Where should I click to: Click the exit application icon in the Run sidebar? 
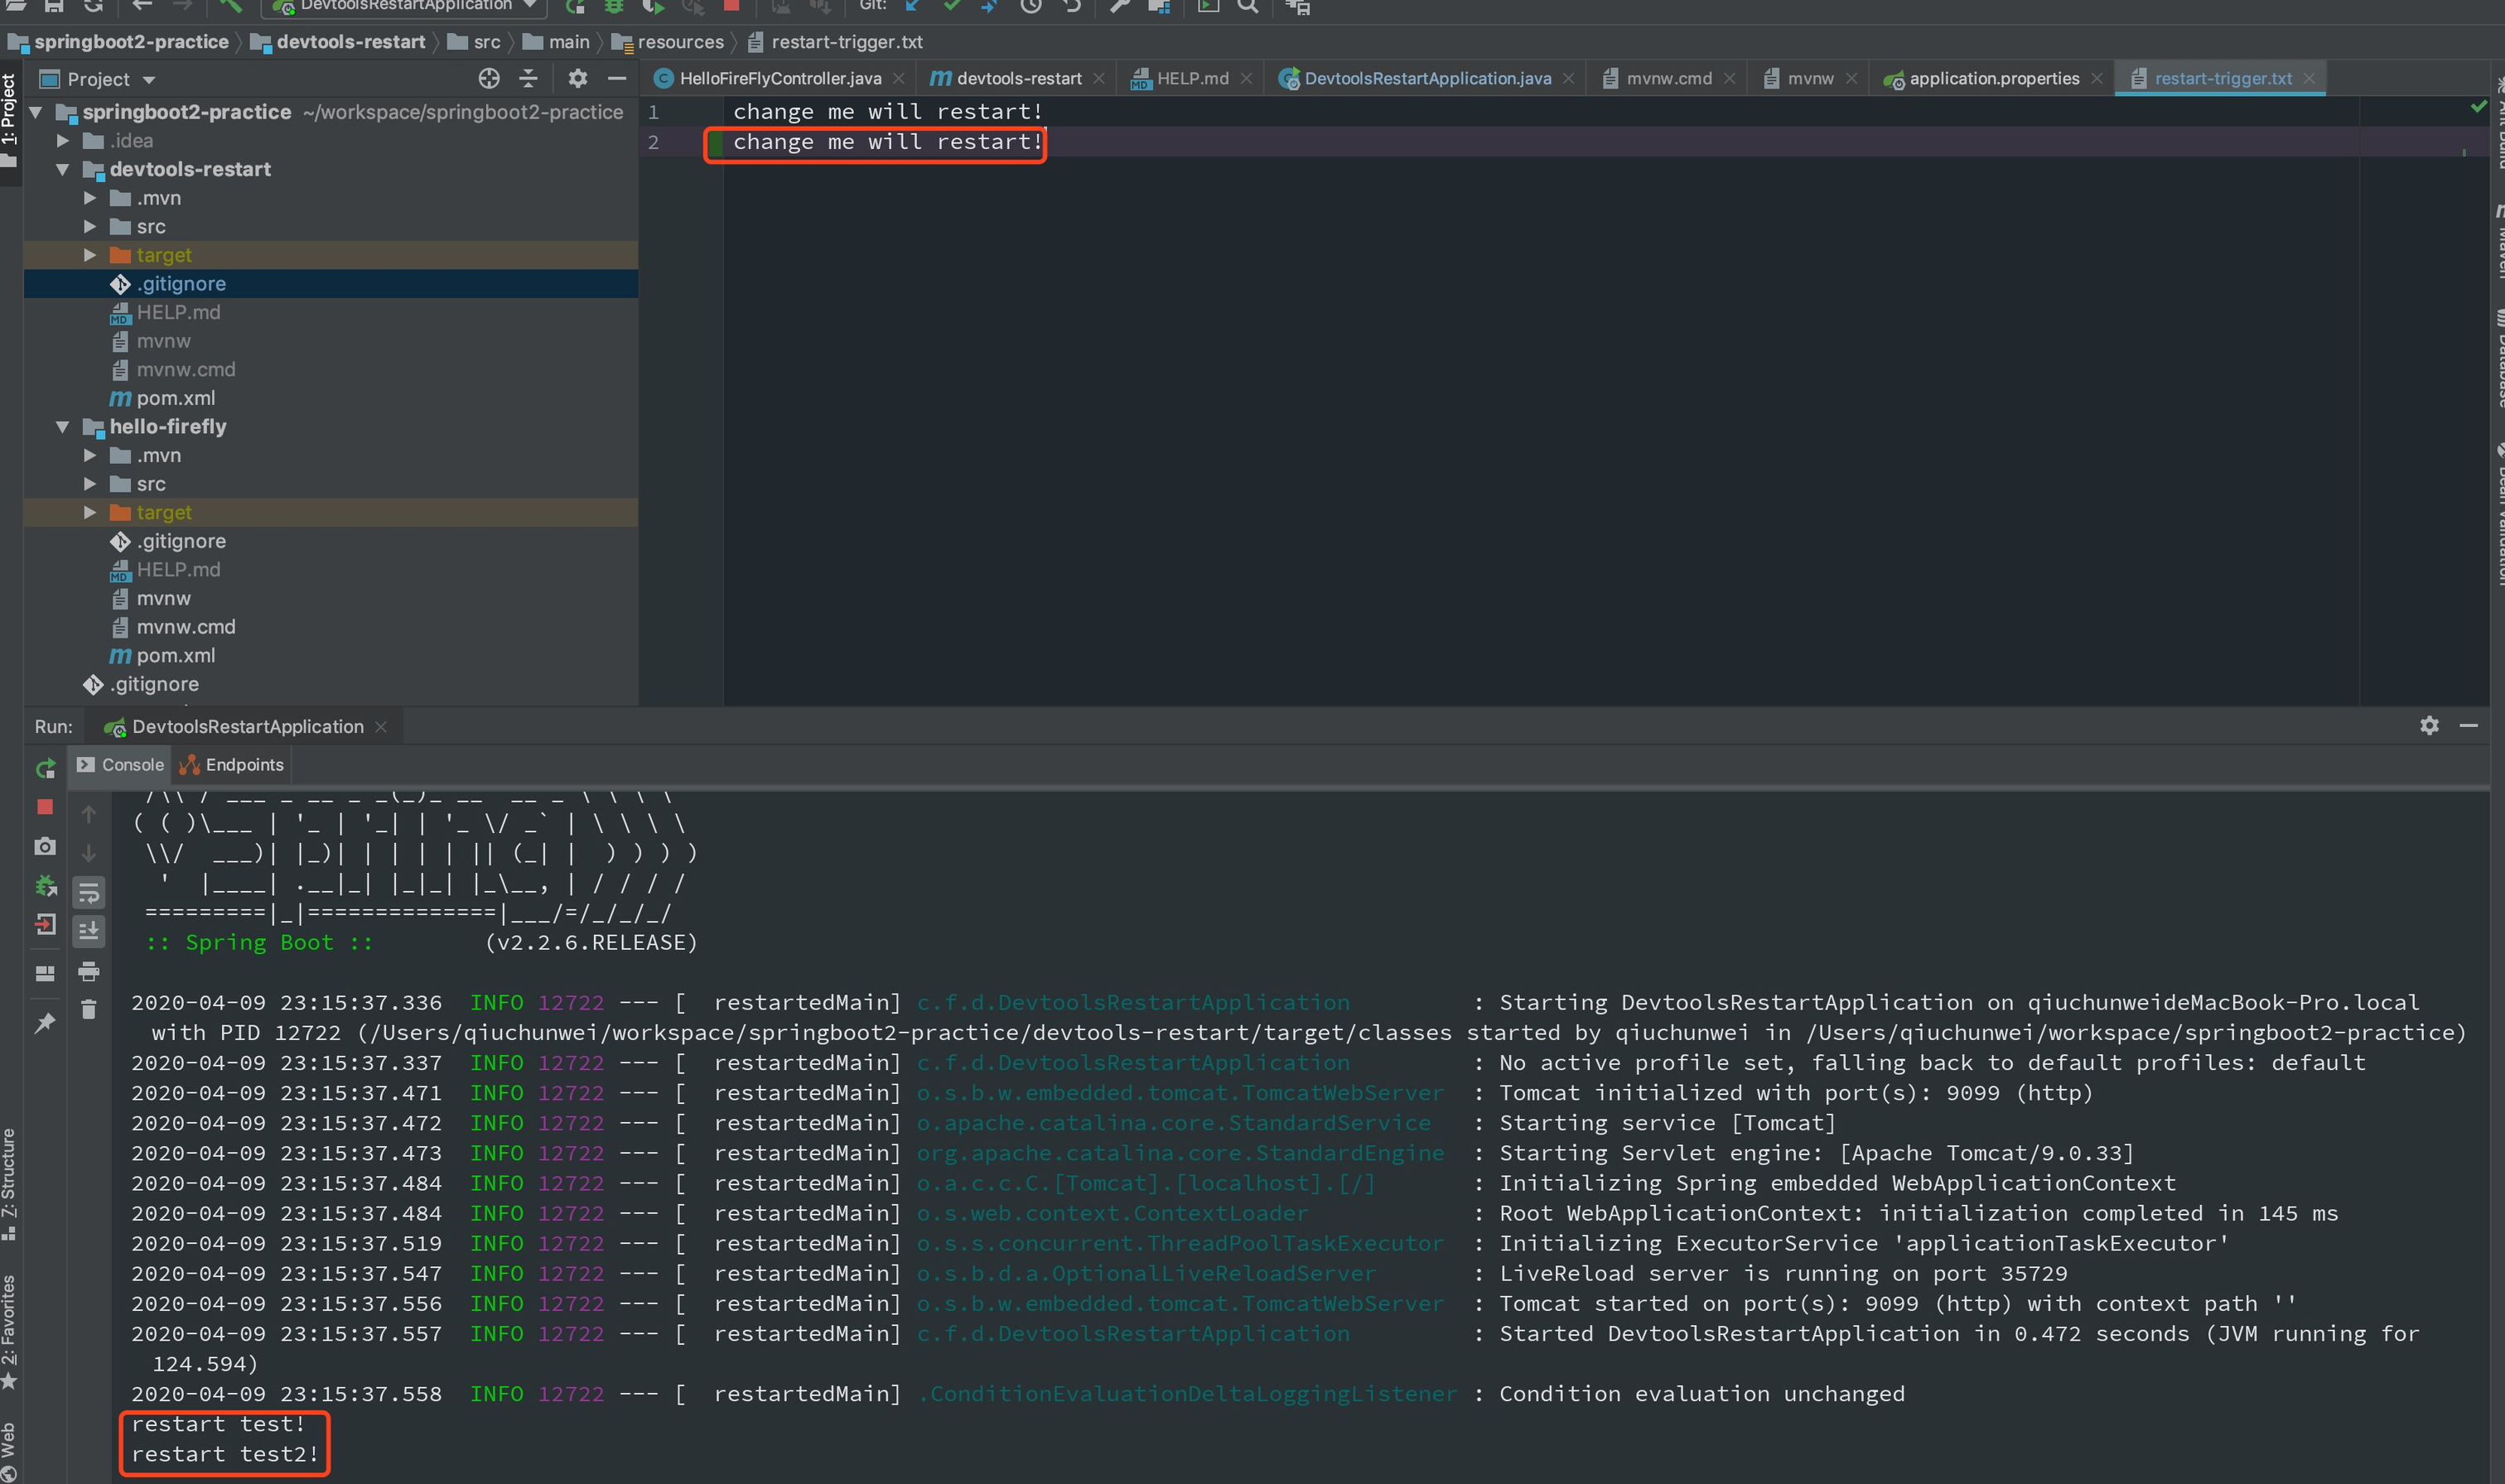pyautogui.click(x=45, y=925)
